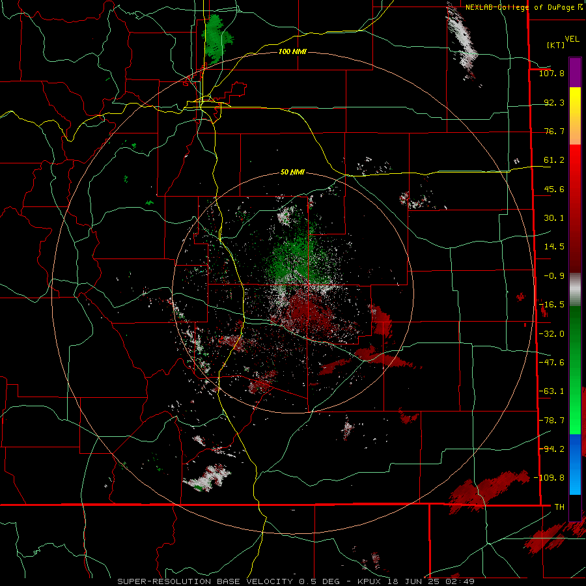Click the gray near-zero segment of color bar

point(575,290)
